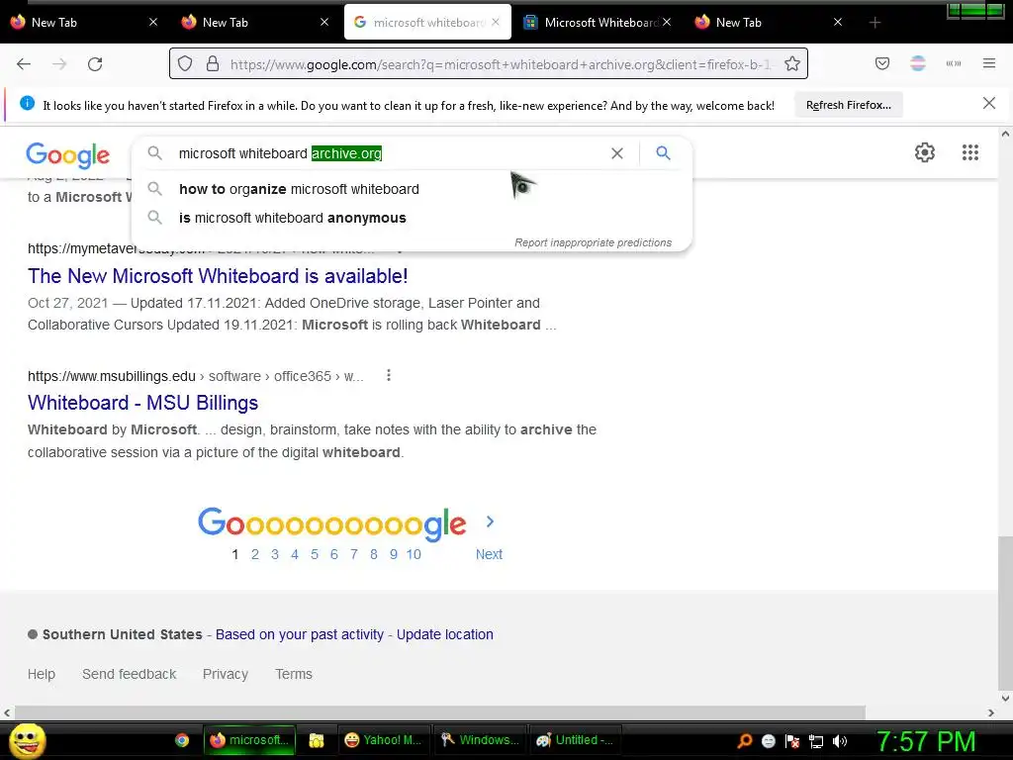Open the Google apps grid

pyautogui.click(x=969, y=152)
